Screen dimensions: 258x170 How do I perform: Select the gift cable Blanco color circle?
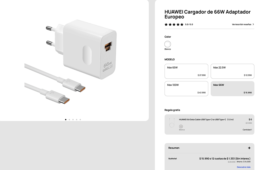click(x=181, y=126)
